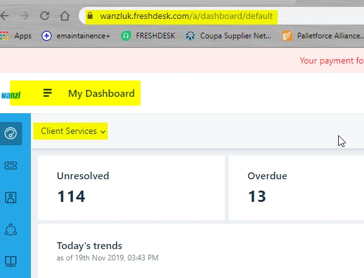Open the Palletforce Alliance bookmark
Image resolution: width=364 pixels, height=278 pixels.
[x=322, y=36]
